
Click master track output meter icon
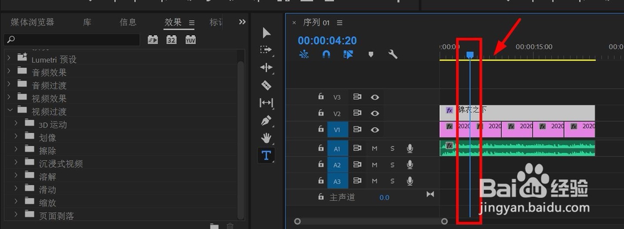pyautogui.click(x=430, y=194)
